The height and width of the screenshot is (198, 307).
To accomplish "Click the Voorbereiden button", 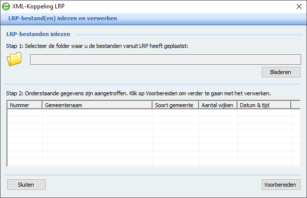I will 281,185.
